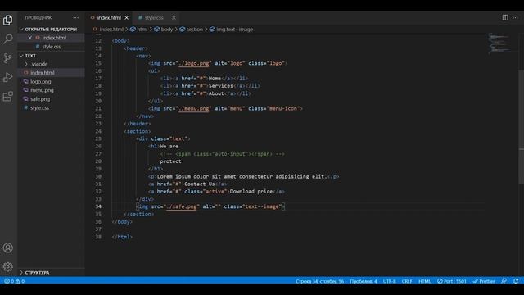Change CRLF end of line sequence
524x295 pixels.
407,281
